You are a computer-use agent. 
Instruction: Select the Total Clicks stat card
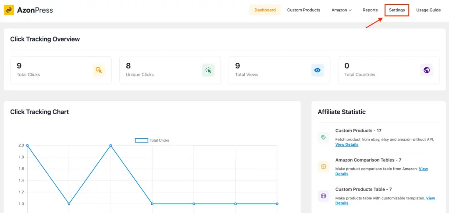point(61,70)
